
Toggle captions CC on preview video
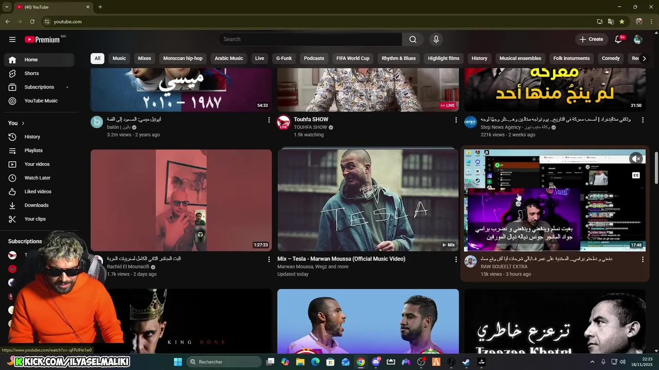636,175
